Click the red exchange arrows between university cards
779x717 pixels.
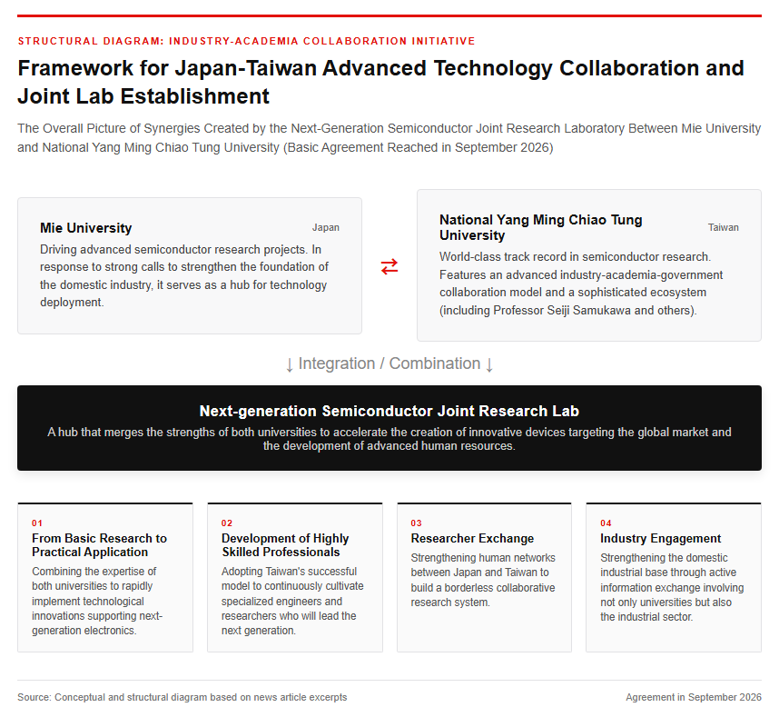[x=389, y=266]
